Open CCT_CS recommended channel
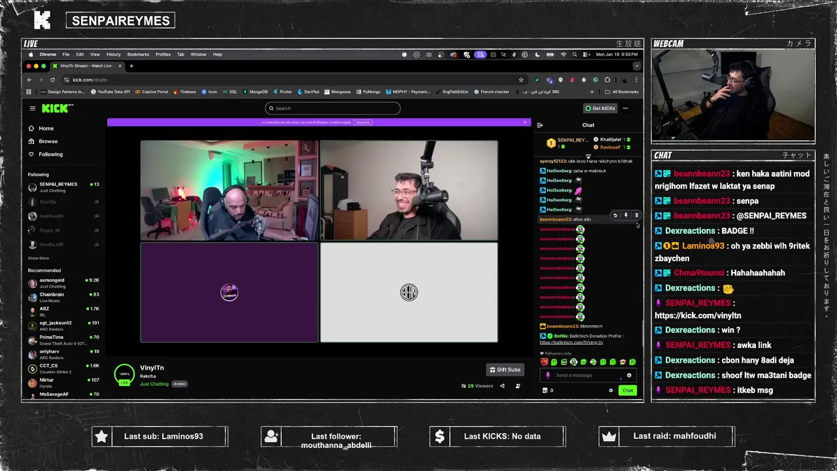 63,368
